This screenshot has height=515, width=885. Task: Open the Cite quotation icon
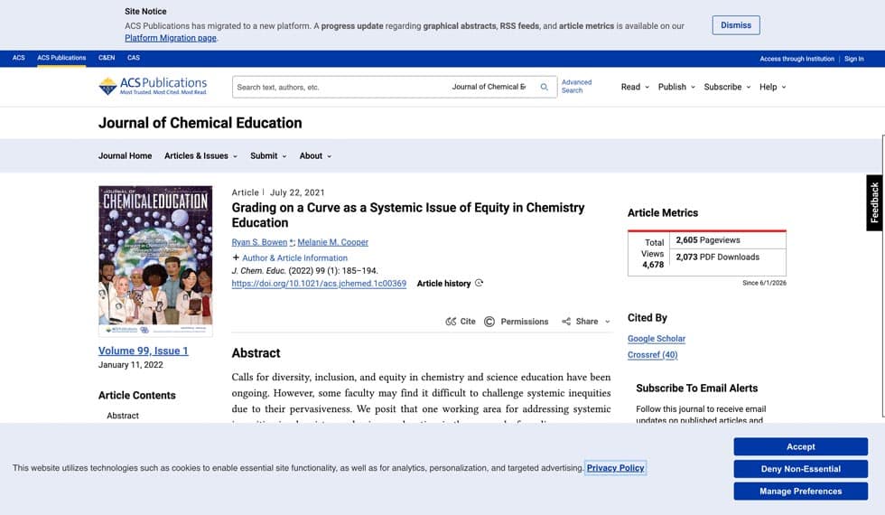pyautogui.click(x=451, y=322)
